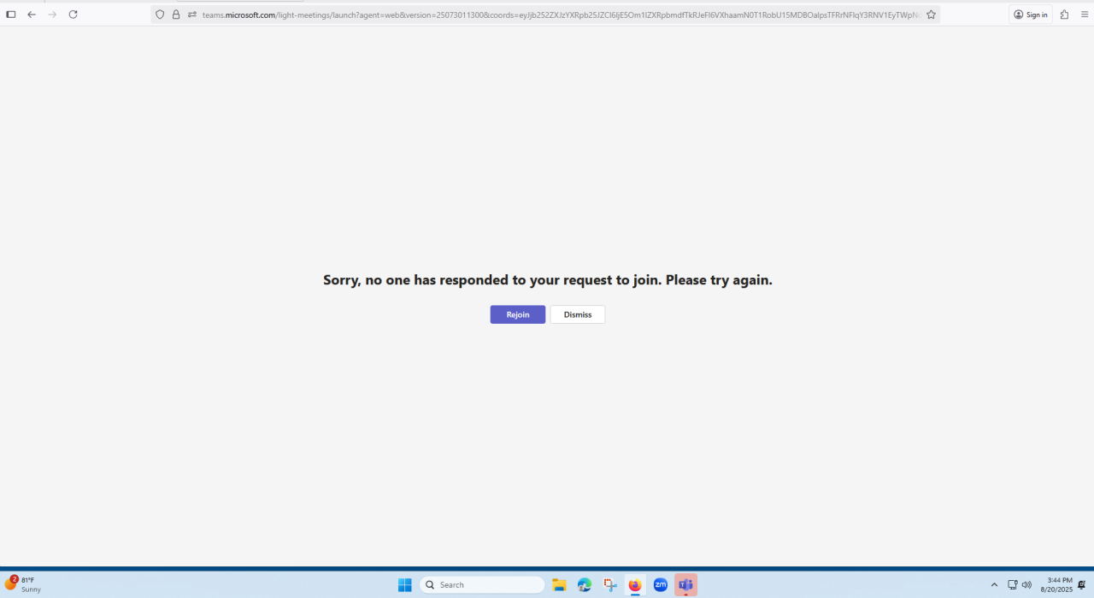Screen dimensions: 1094x598
Task: Click the Sign in button
Action: (x=1030, y=15)
